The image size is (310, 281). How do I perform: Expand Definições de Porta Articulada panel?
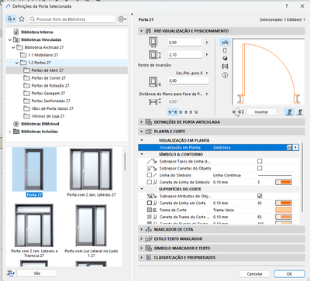[x=141, y=122]
